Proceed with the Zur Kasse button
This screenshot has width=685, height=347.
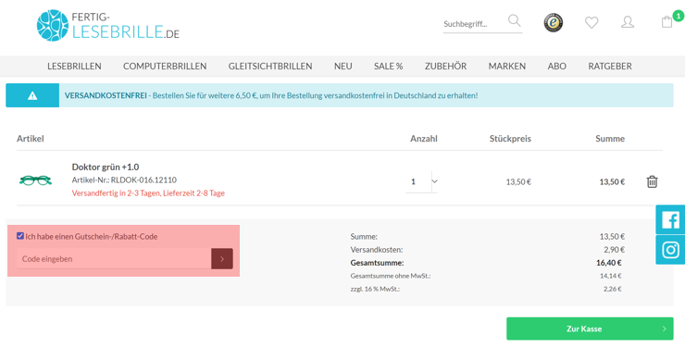click(x=590, y=328)
